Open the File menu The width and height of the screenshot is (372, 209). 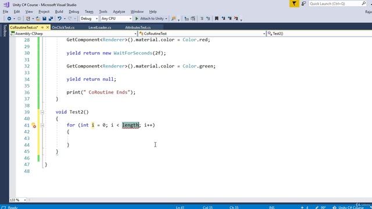pos(5,12)
